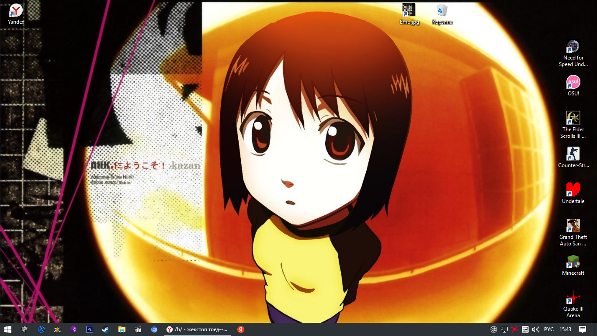Open the Windows Start menu
Image resolution: width=597 pixels, height=336 pixels.
click(8, 329)
